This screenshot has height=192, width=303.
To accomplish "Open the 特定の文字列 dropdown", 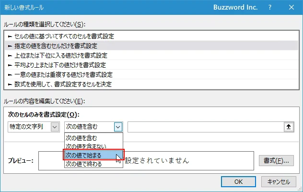I will coord(34,127).
